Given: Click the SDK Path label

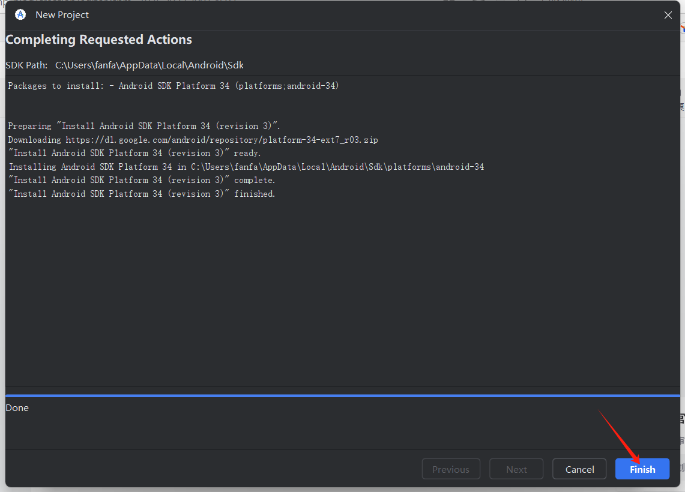Looking at the screenshot, I should (x=26, y=65).
